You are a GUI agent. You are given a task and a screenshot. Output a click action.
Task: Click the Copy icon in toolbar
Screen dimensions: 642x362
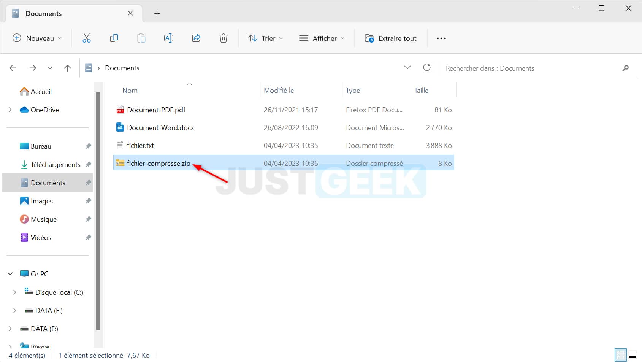coord(114,38)
